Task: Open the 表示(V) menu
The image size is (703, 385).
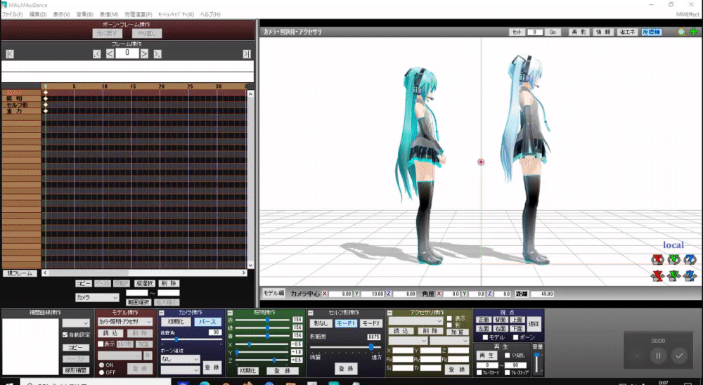Action: [61, 14]
